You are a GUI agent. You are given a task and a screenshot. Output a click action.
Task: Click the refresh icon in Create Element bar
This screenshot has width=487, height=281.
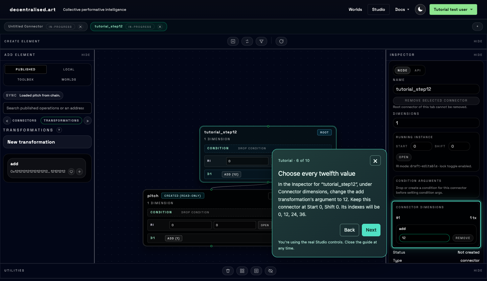tap(281, 41)
